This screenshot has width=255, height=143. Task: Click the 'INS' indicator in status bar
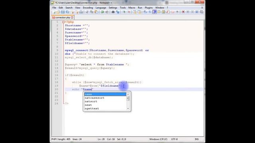tap(196, 139)
